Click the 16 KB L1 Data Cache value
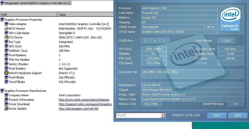249x129 pixels. 231,54
